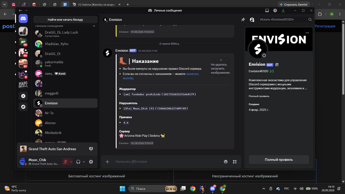Toggle microphone mute button
345x194 pixels.
[65, 162]
